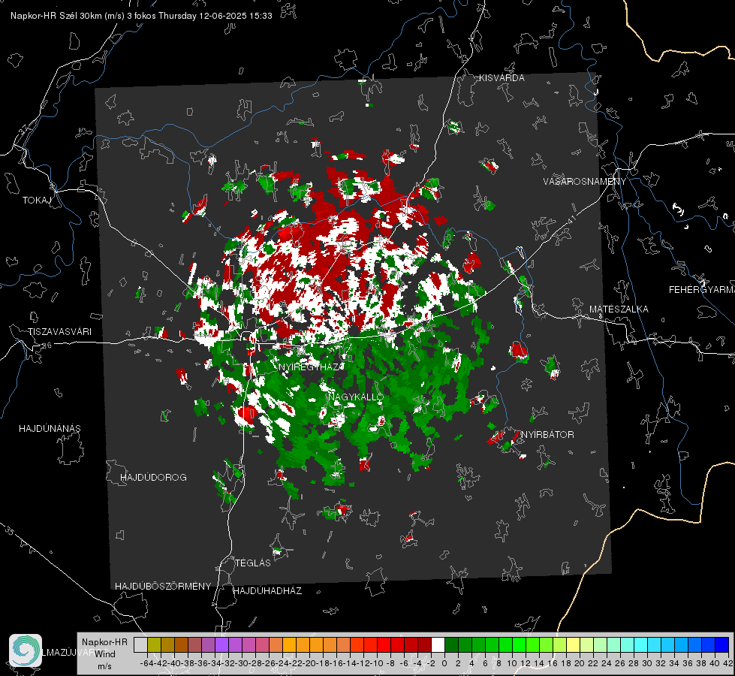Click road number 41 marker
Image resolution: width=735 pixels, height=676 pixels.
(x=571, y=220)
